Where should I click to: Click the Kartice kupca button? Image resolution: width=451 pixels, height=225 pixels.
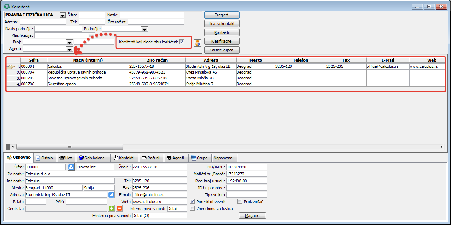point(222,50)
